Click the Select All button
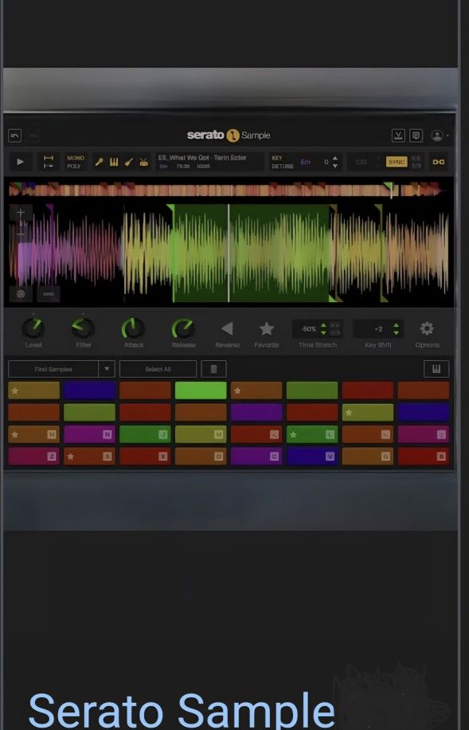 pyautogui.click(x=158, y=369)
